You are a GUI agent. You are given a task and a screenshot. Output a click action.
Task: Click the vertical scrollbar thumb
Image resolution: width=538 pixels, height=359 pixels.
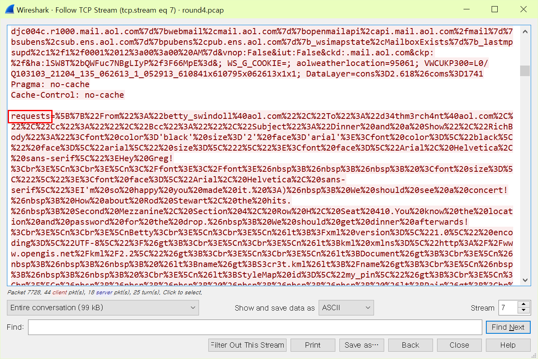coord(525,71)
